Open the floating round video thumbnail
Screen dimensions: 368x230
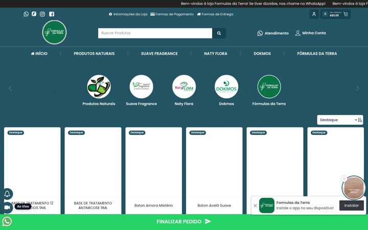pos(354,188)
